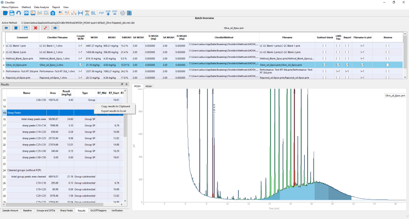The width and height of the screenshot is (409, 219).
Task: Click the horizontal width range icon in toolbar
Action: [81, 13]
